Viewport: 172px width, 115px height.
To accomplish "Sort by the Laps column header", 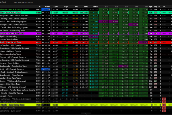I will point(56,7).
